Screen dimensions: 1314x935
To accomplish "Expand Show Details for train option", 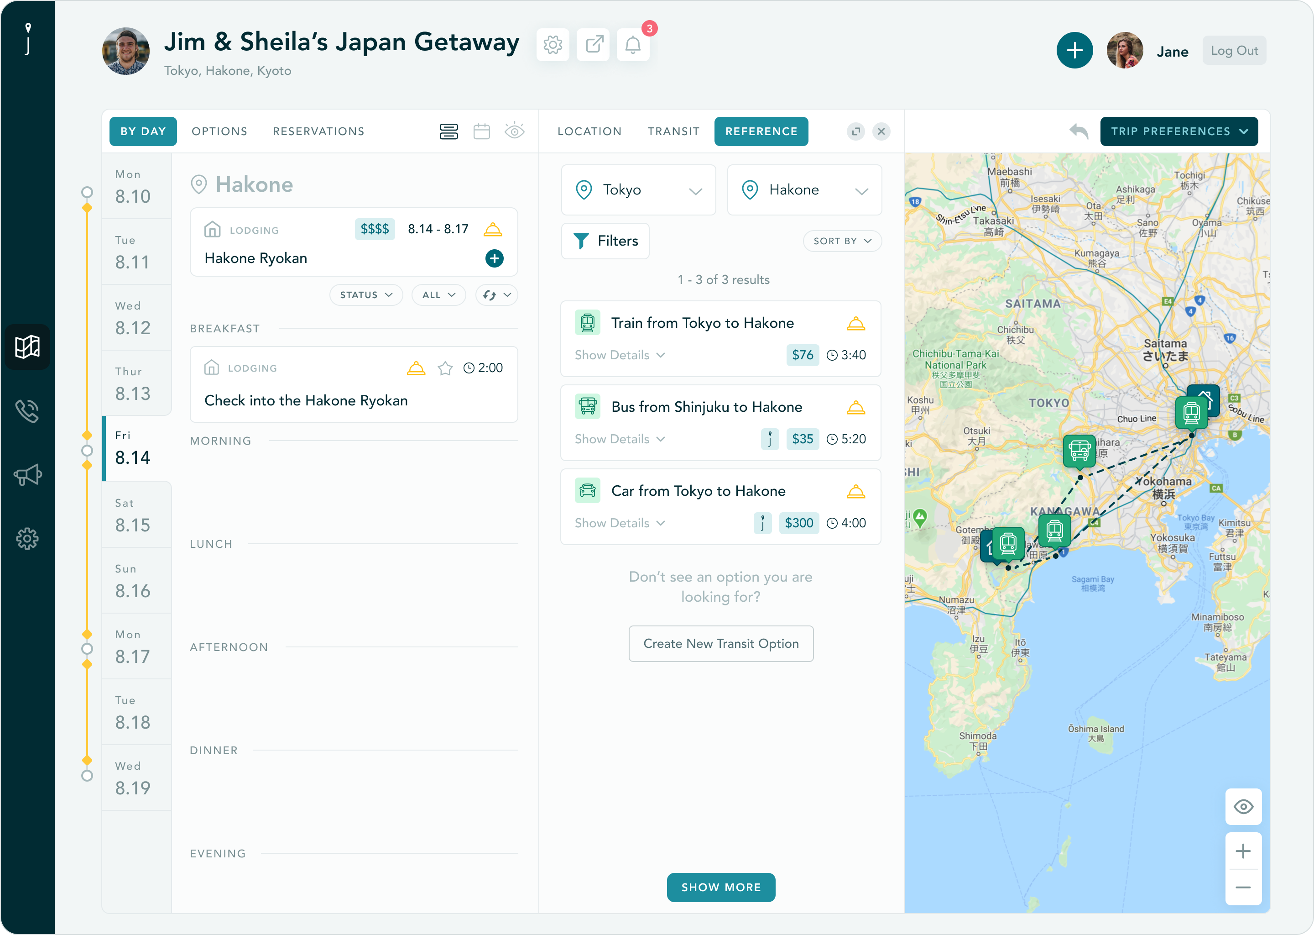I will point(620,355).
